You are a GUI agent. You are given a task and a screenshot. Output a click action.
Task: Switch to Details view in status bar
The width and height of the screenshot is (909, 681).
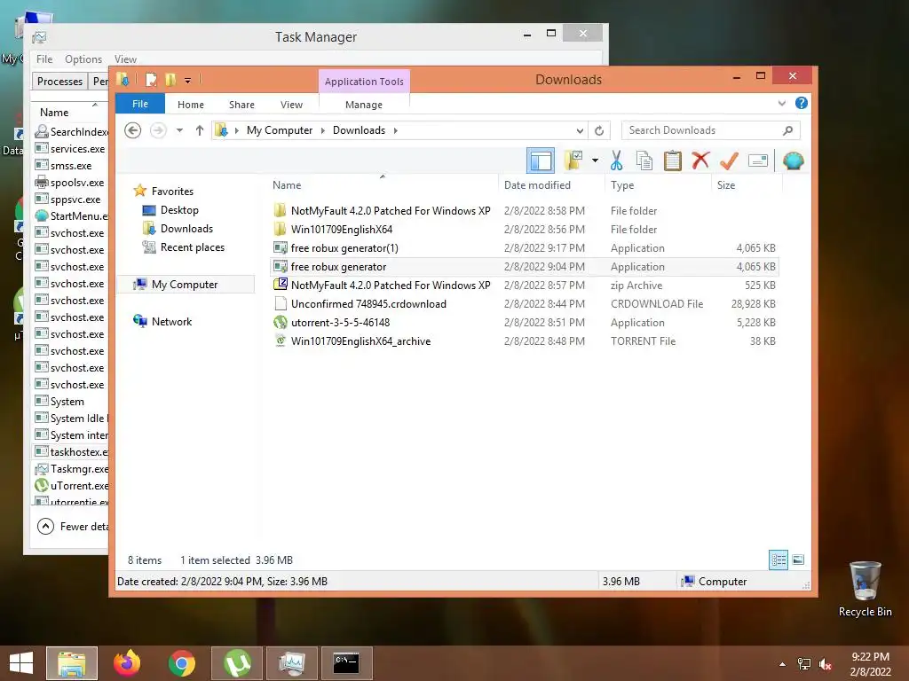tap(778, 560)
